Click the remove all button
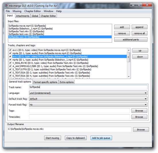 (x=139, y=33)
